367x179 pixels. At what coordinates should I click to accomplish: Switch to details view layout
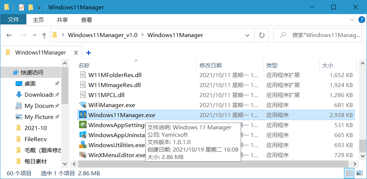tap(350, 173)
